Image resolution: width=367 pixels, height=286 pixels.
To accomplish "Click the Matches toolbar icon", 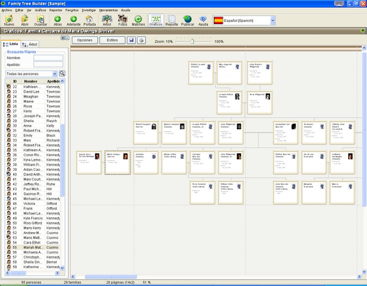I will (x=138, y=20).
